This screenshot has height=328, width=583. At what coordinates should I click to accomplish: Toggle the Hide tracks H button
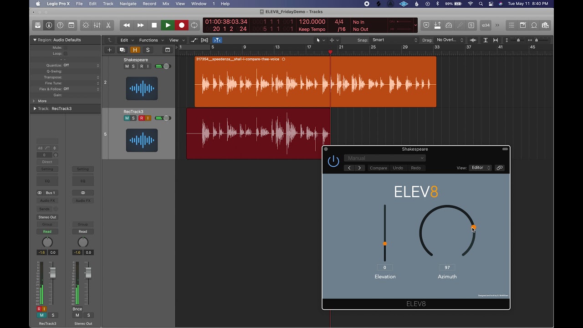coord(135,50)
